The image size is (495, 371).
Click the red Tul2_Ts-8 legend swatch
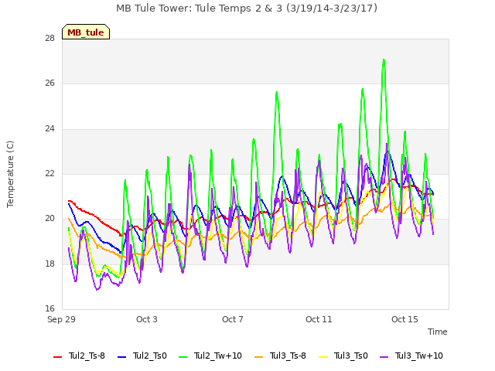tap(57, 357)
